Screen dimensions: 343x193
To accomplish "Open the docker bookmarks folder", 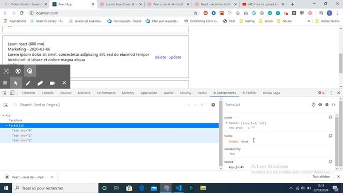I will [285, 21].
